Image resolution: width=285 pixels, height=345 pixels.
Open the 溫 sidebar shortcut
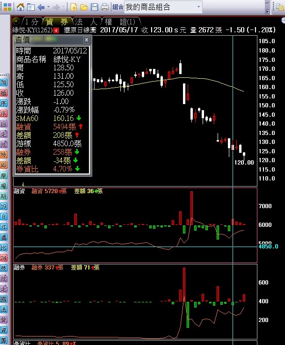tap(4, 237)
